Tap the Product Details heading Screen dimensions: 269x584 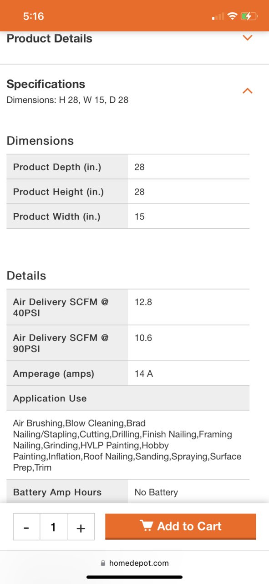point(49,38)
